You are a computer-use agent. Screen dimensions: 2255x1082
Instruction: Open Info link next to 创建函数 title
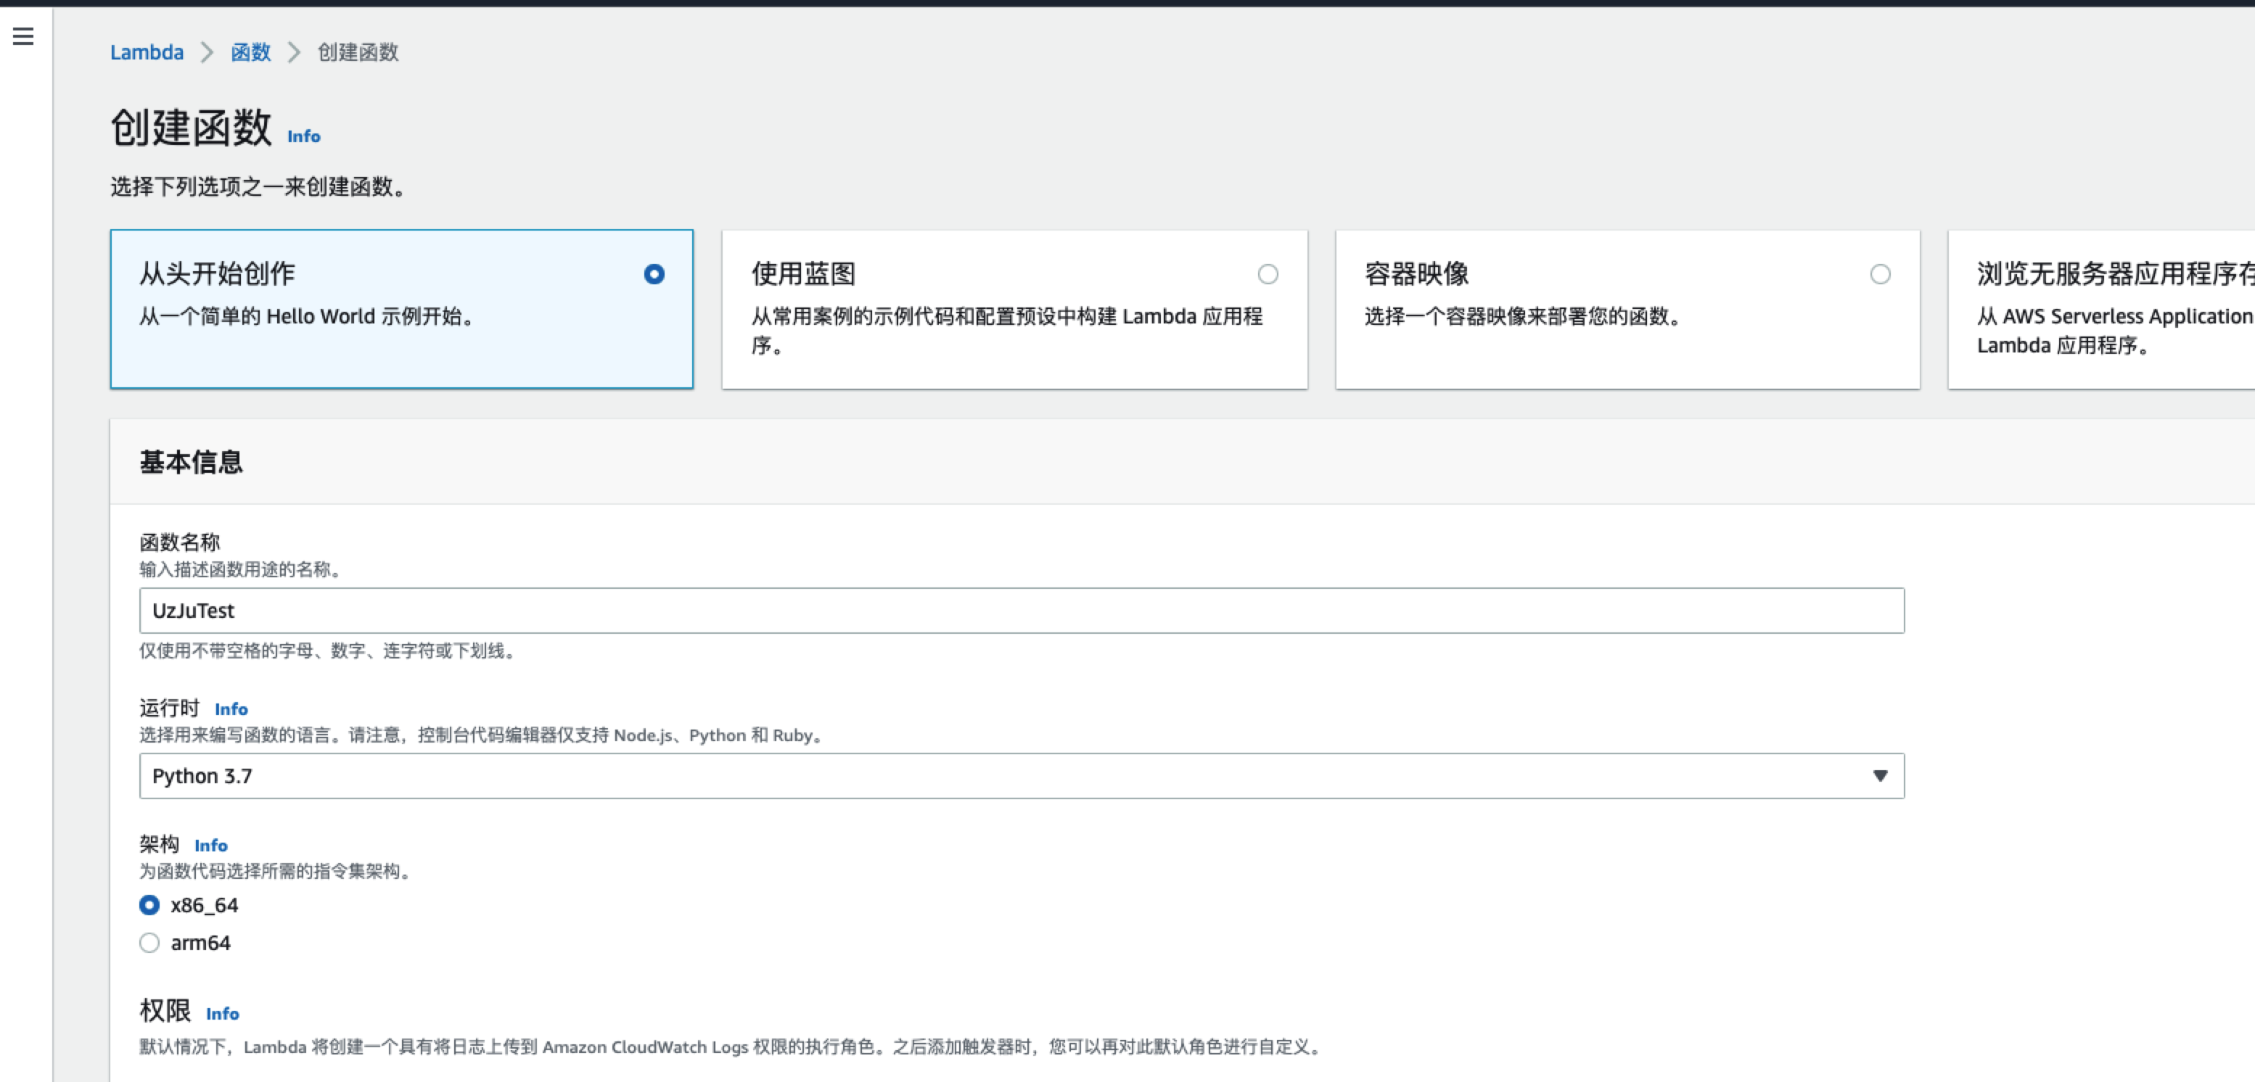coord(304,136)
